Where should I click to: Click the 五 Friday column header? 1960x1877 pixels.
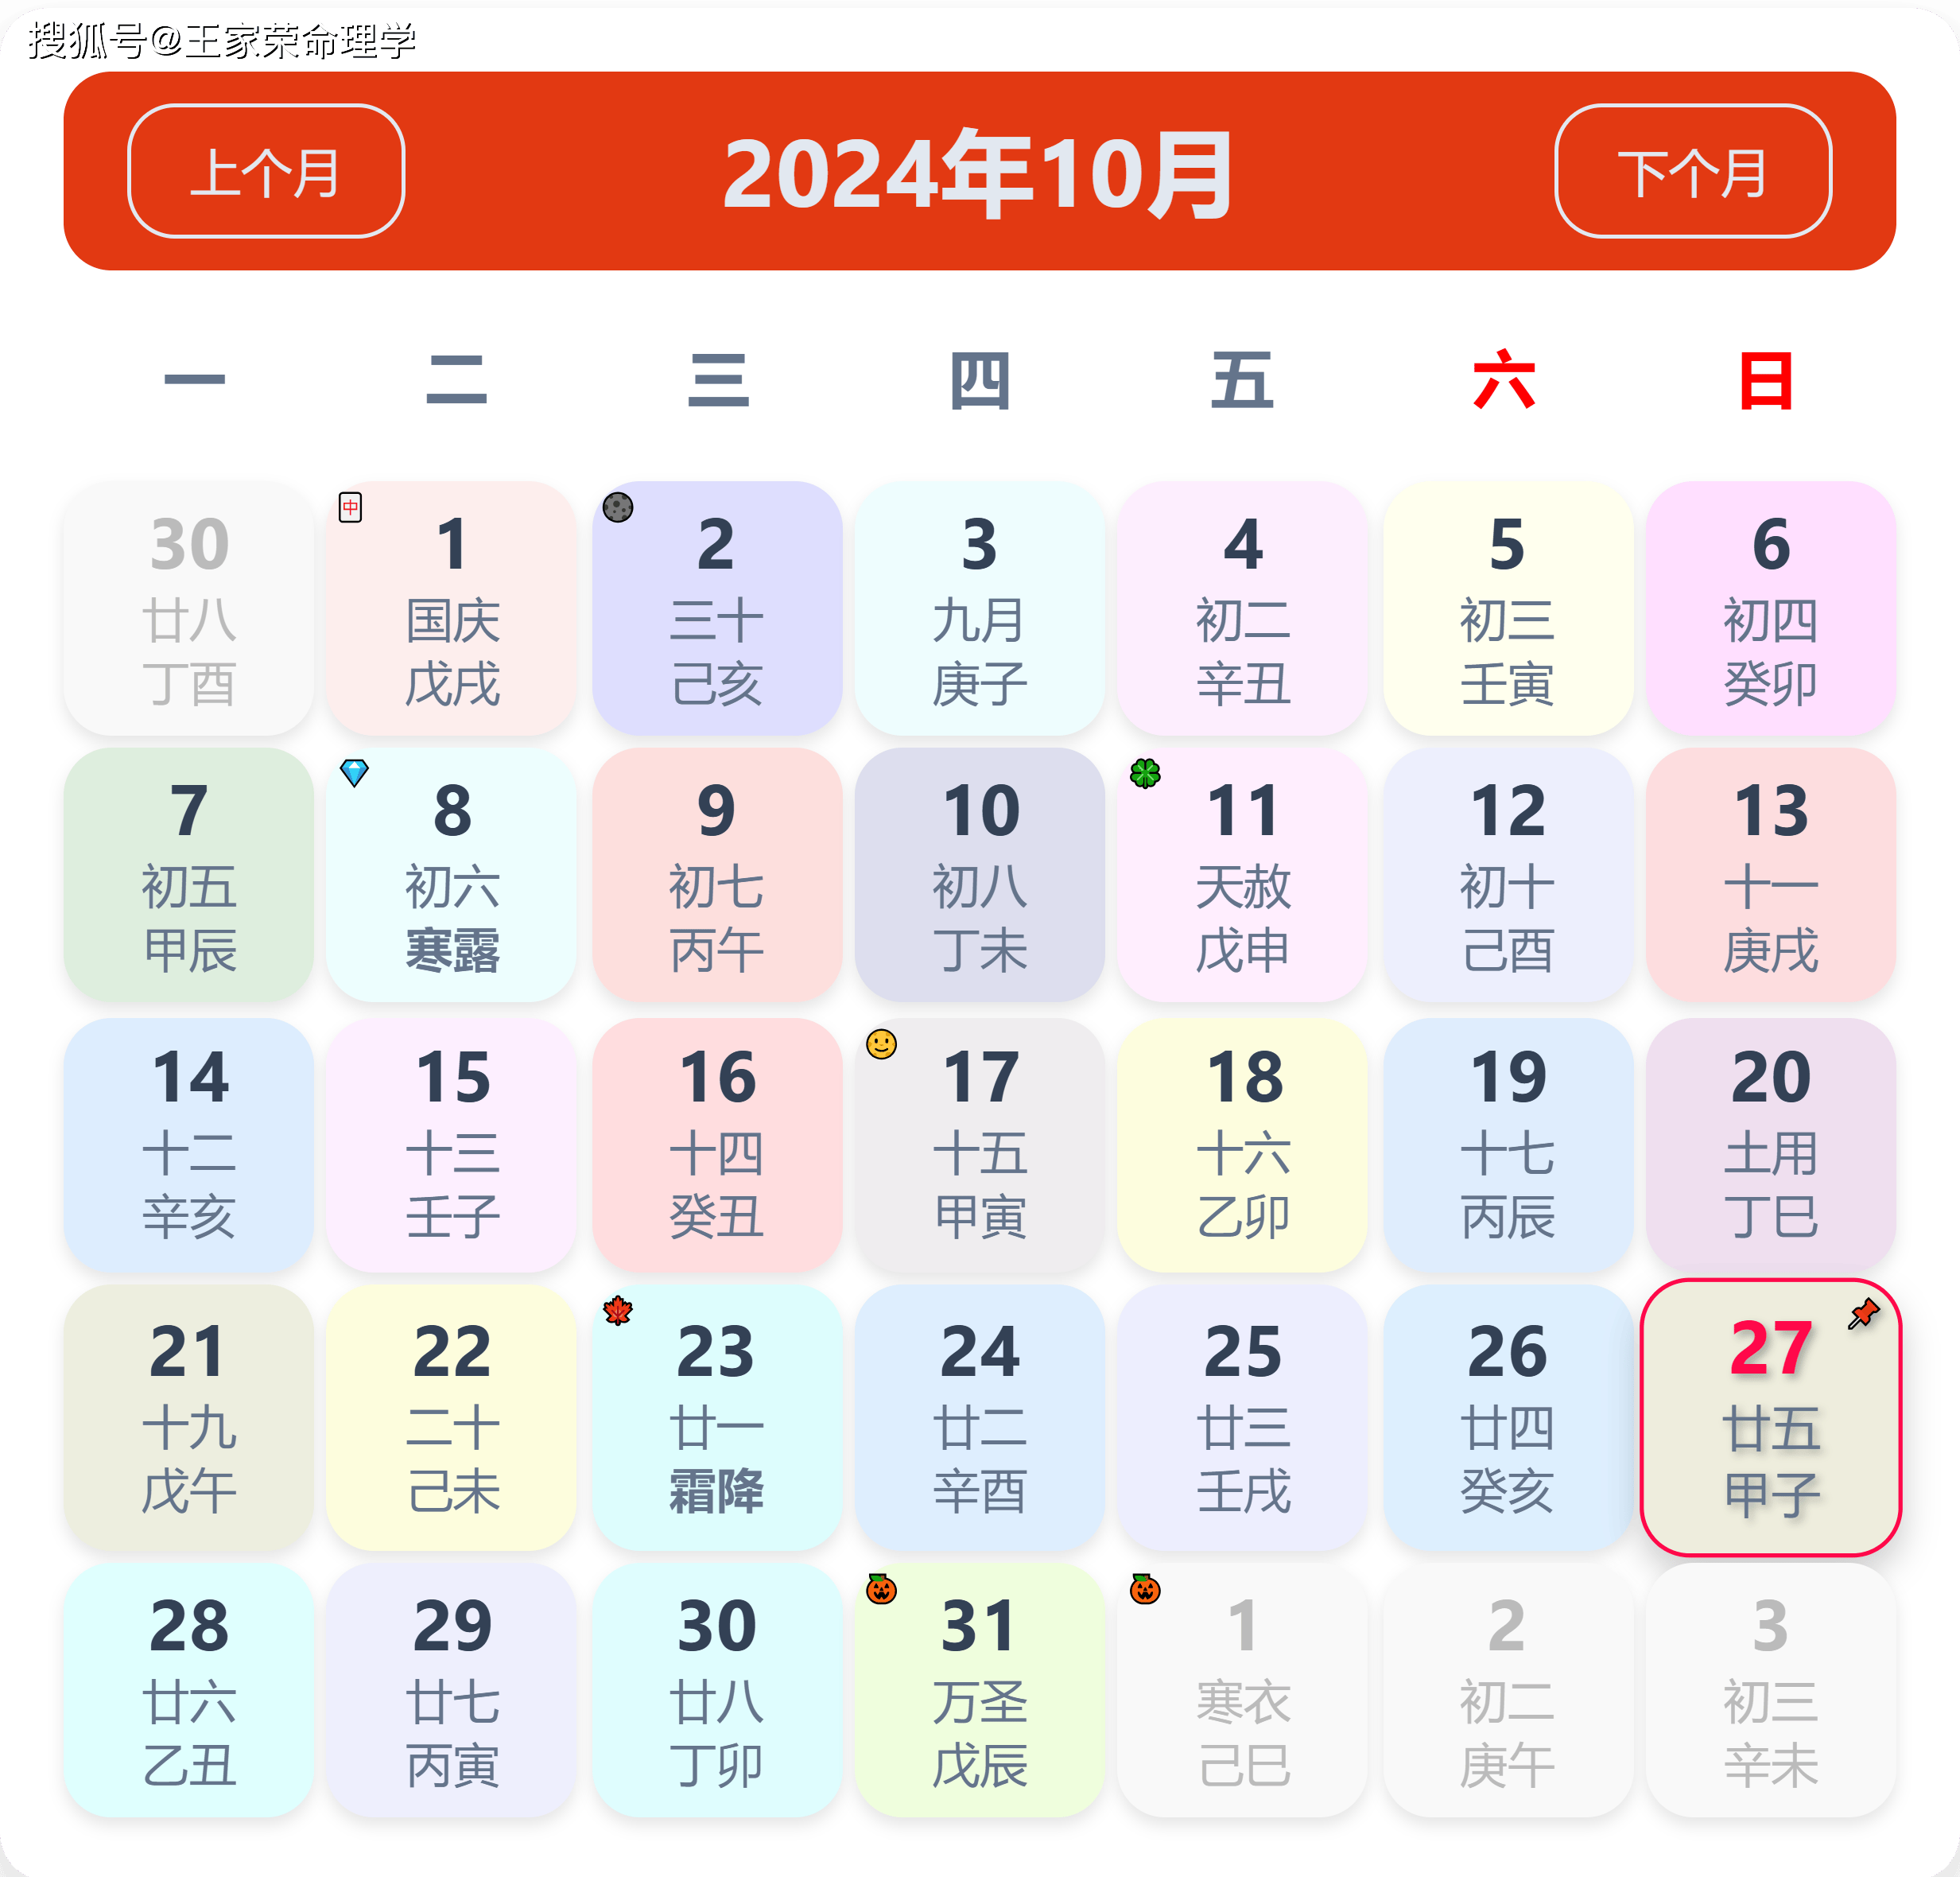[x=1243, y=379]
